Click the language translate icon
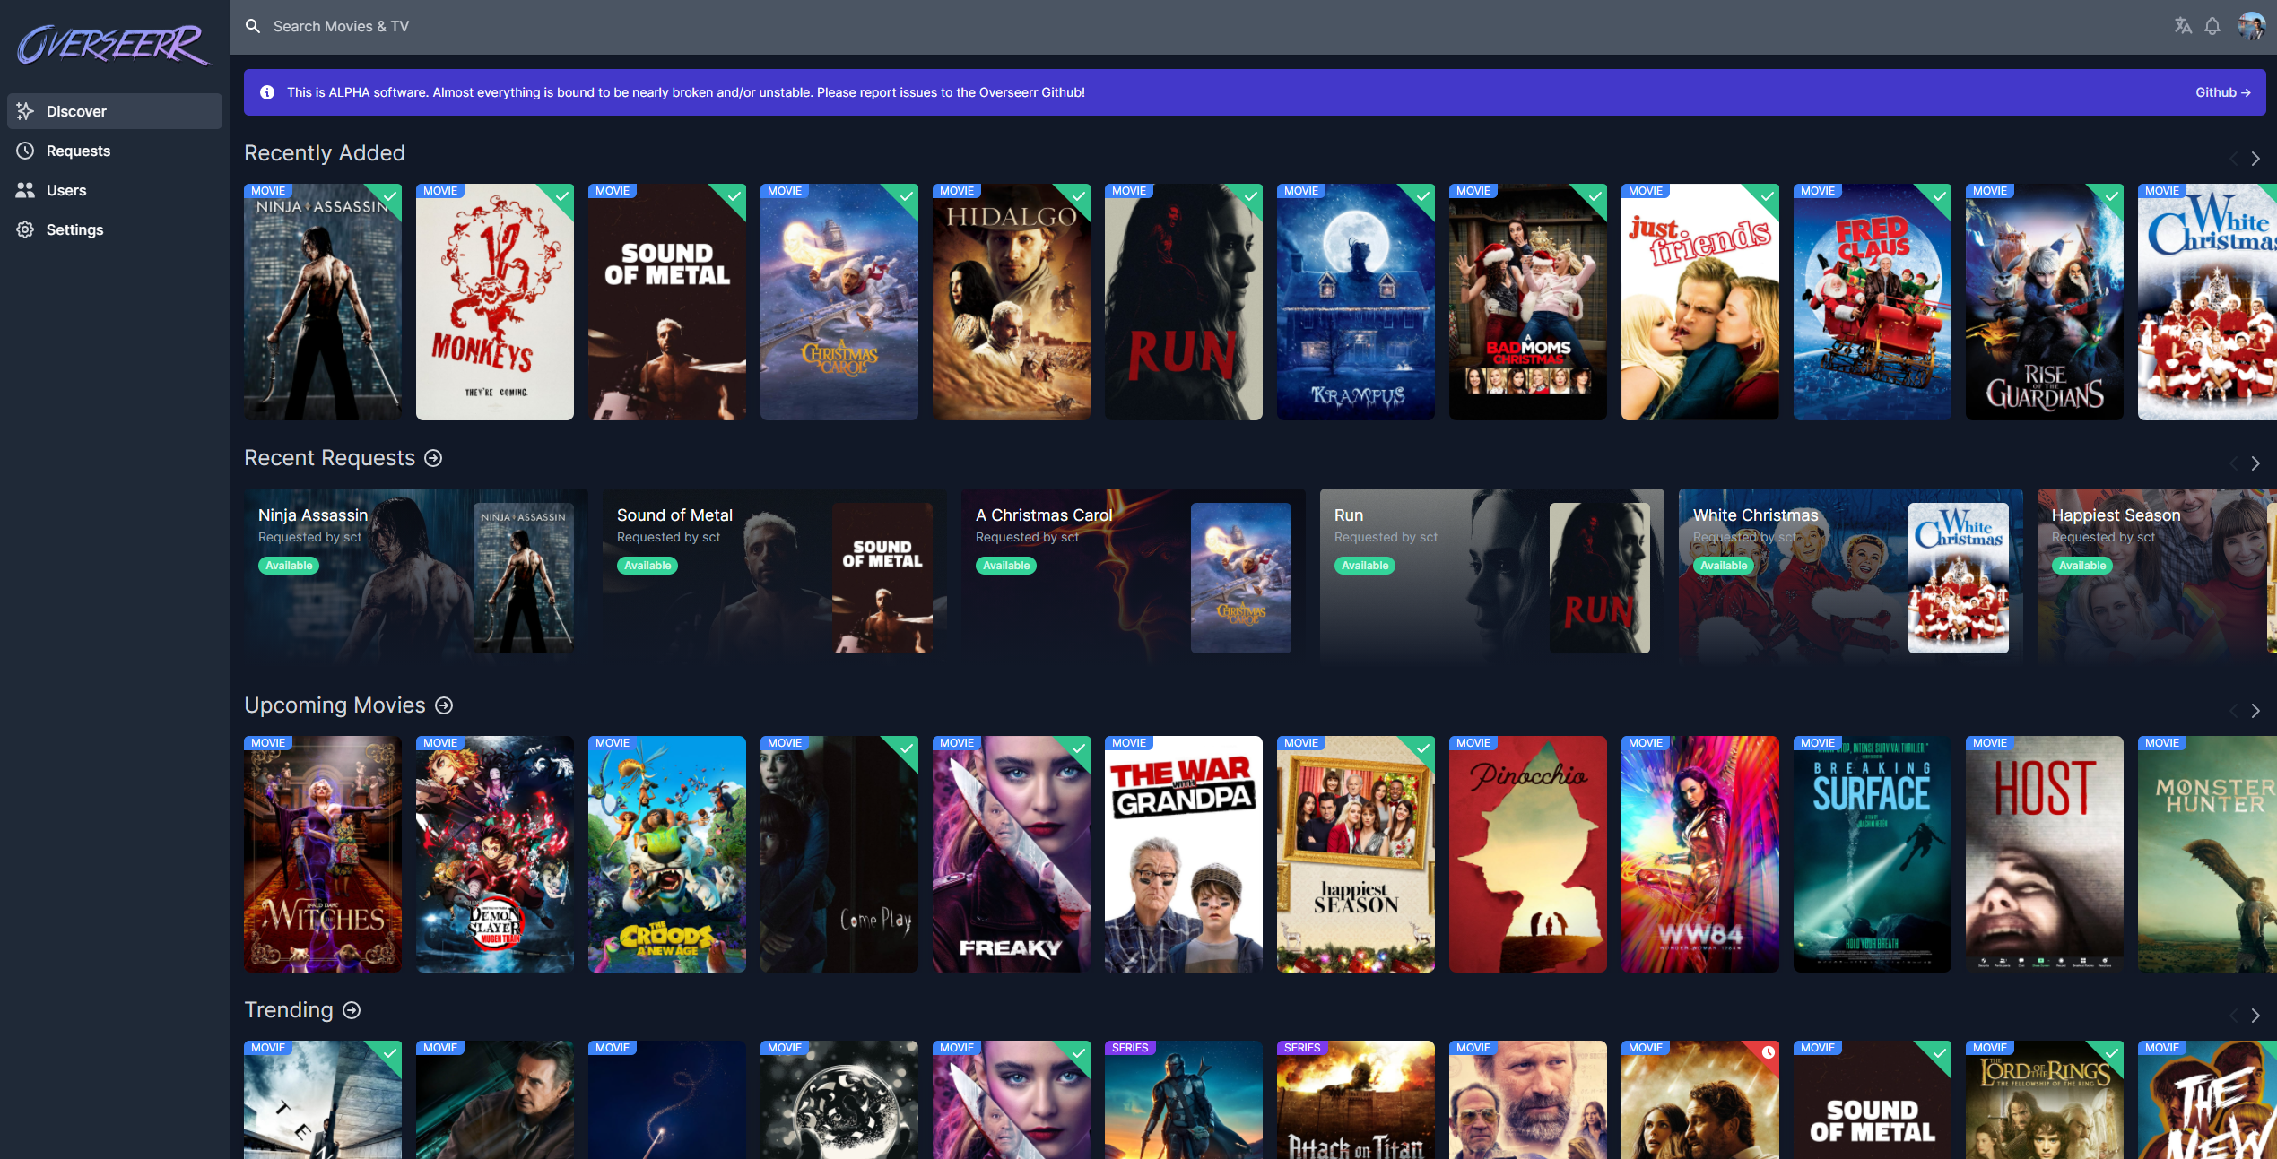This screenshot has width=2277, height=1159. (x=2182, y=26)
